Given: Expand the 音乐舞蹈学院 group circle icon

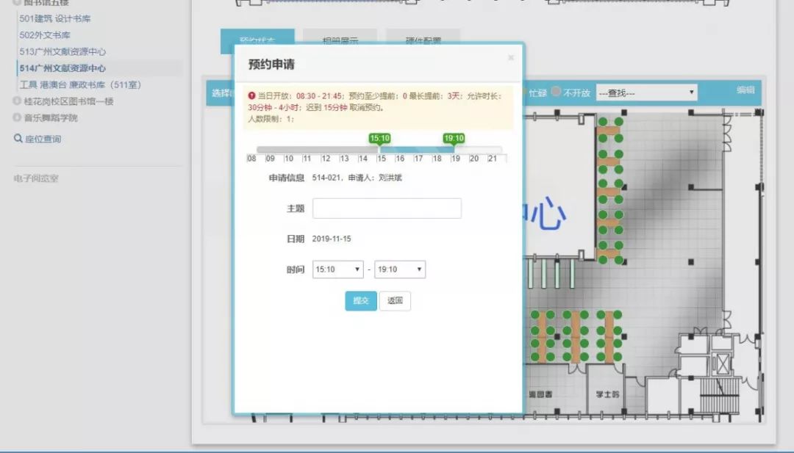Looking at the screenshot, I should coord(17,117).
